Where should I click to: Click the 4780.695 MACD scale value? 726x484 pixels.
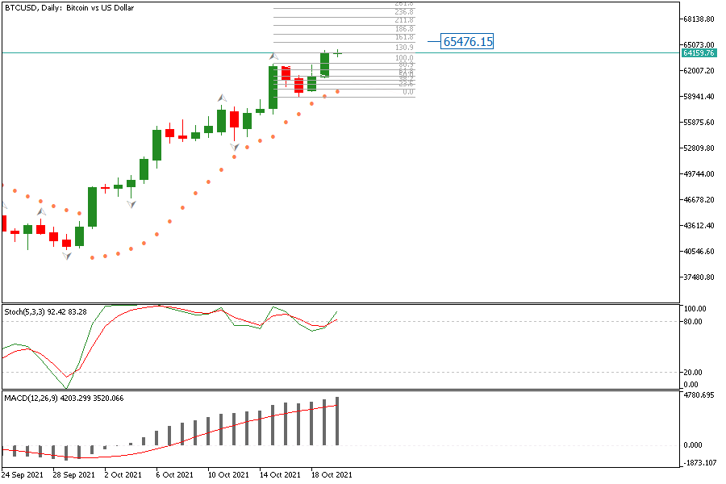[699, 395]
